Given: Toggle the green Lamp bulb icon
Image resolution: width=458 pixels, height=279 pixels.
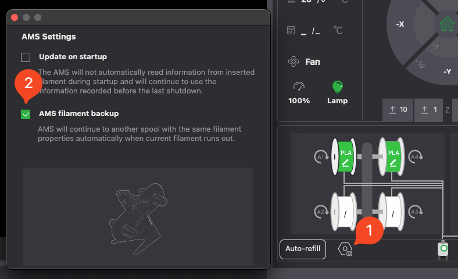Looking at the screenshot, I should (337, 87).
